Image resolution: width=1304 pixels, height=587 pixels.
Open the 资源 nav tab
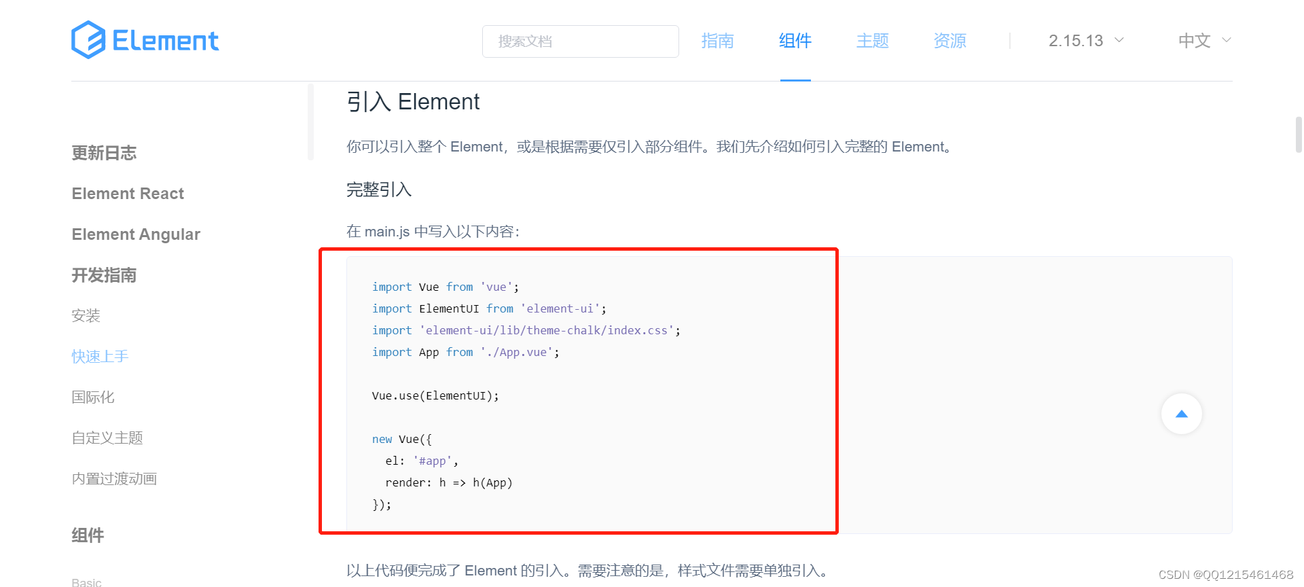coord(950,41)
